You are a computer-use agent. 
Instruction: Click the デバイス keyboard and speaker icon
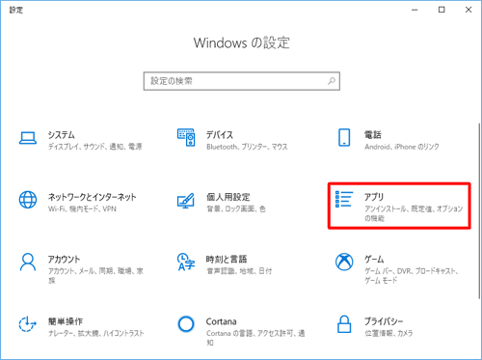tap(186, 137)
